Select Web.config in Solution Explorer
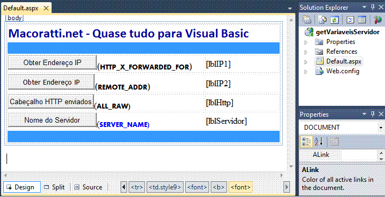Image resolution: width=385 pixels, height=197 pixels. point(343,72)
